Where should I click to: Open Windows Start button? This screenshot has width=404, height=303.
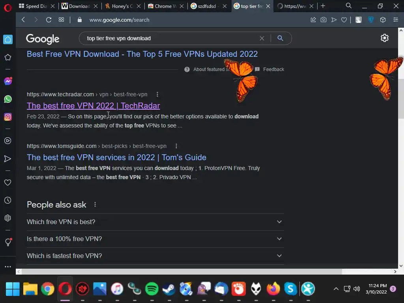12,289
